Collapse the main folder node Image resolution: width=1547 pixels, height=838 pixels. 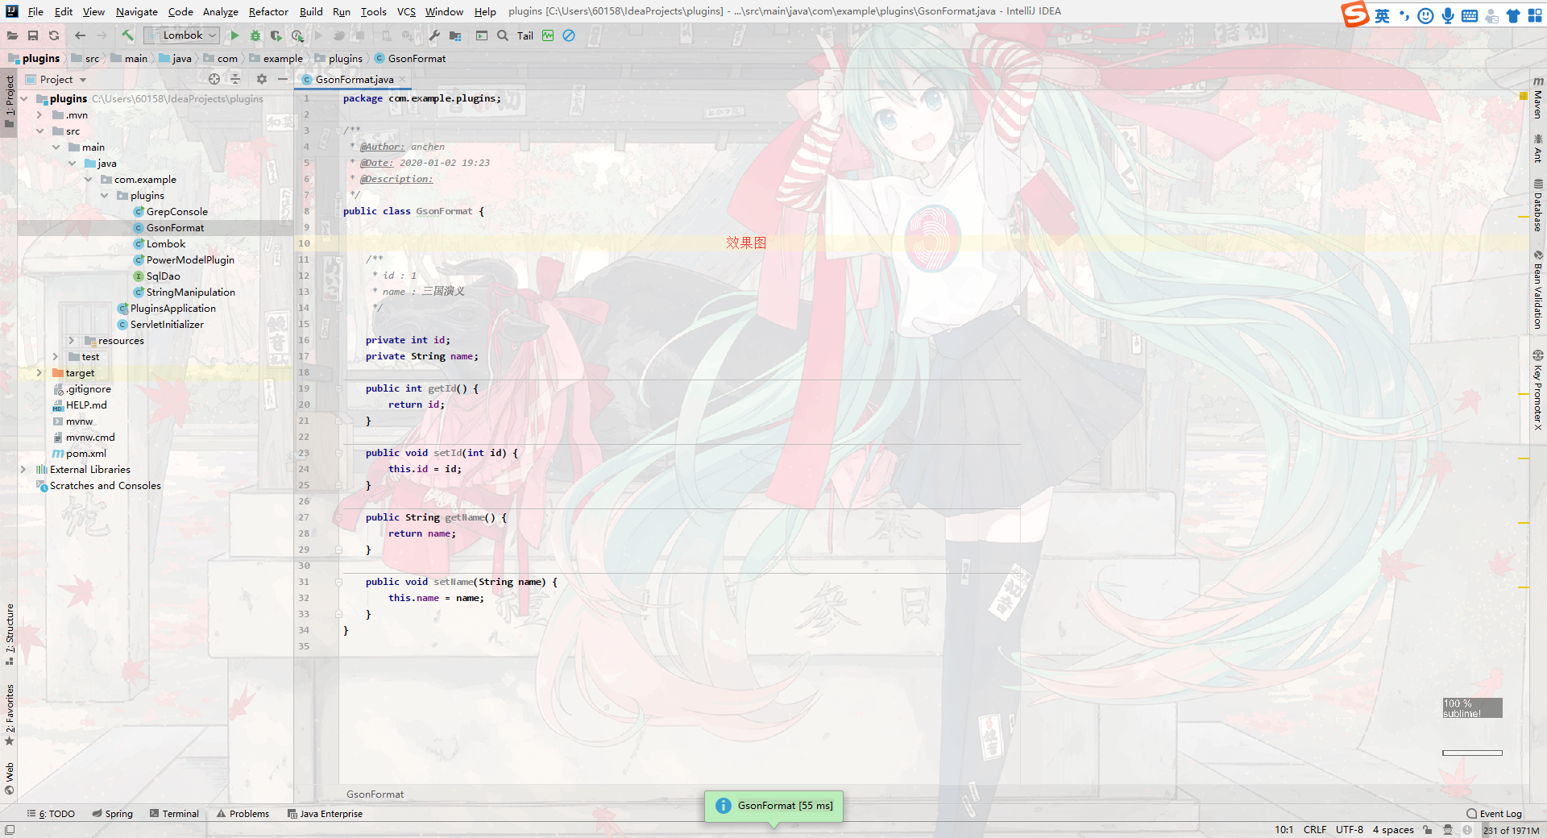[56, 147]
